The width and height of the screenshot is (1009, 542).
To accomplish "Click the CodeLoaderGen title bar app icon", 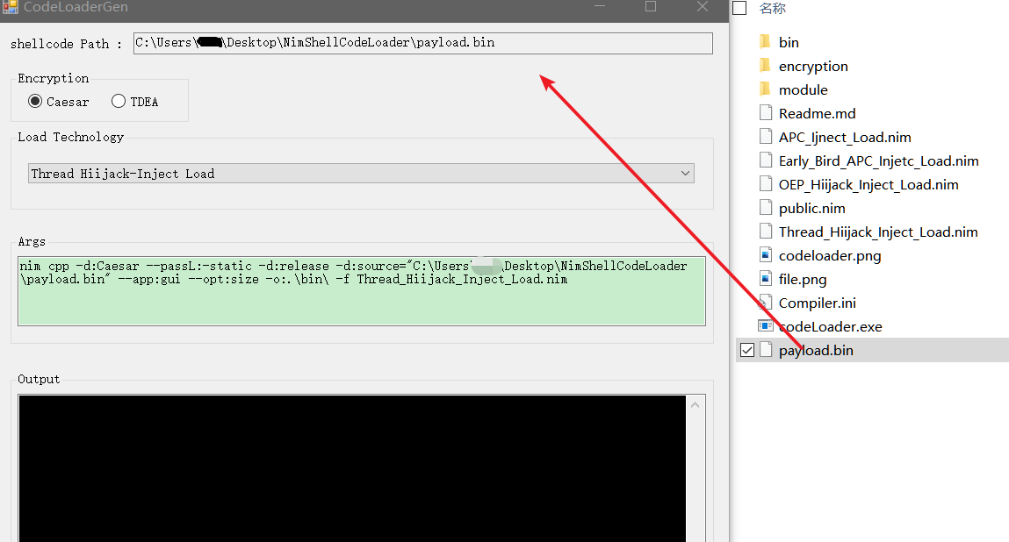I will (x=10, y=7).
